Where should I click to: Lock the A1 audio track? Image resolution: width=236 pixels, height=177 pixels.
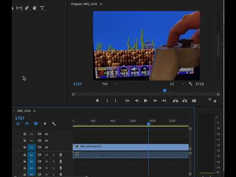(x=25, y=155)
